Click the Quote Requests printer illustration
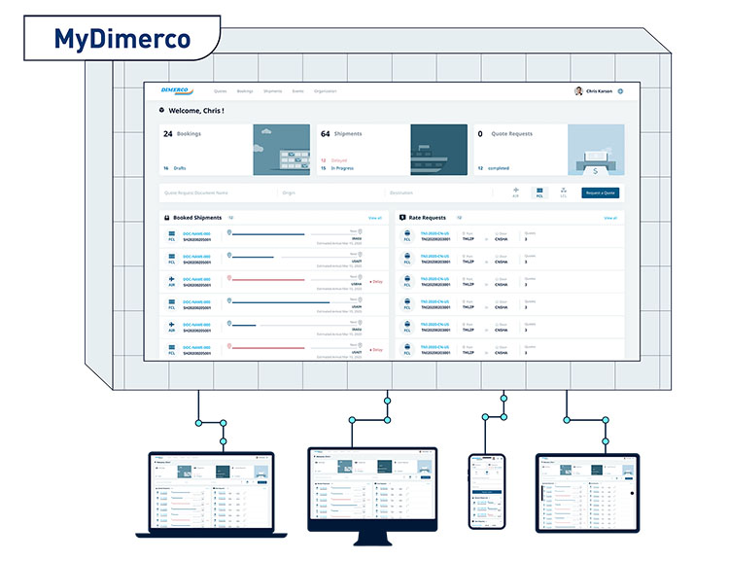The image size is (729, 561). 596,150
